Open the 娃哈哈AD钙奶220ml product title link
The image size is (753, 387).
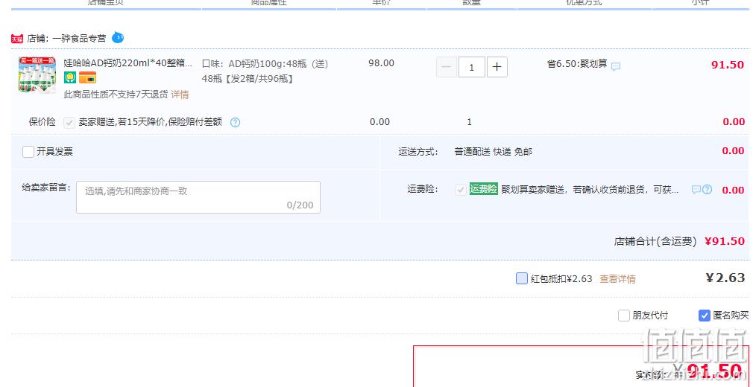[128, 63]
